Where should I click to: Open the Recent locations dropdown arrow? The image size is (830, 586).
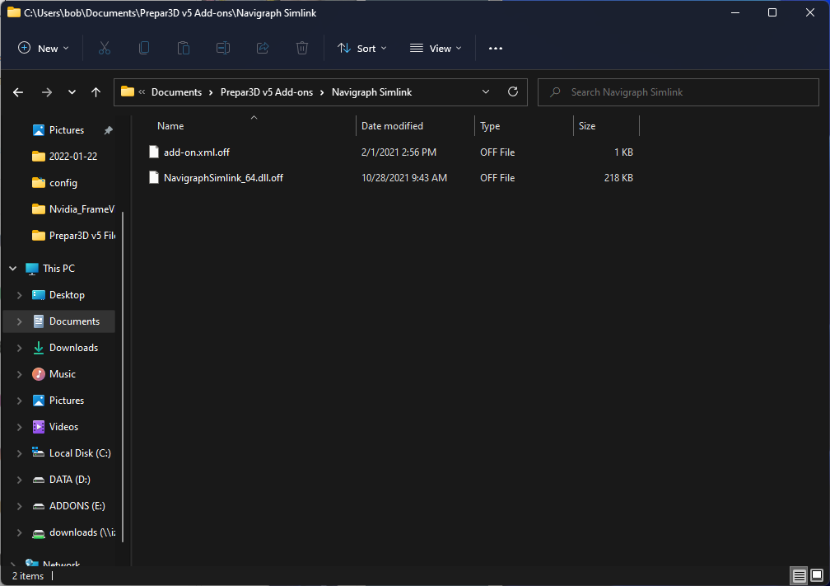(x=72, y=92)
